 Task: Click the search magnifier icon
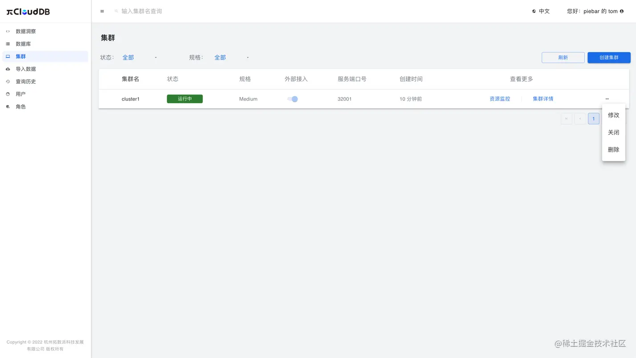117,11
